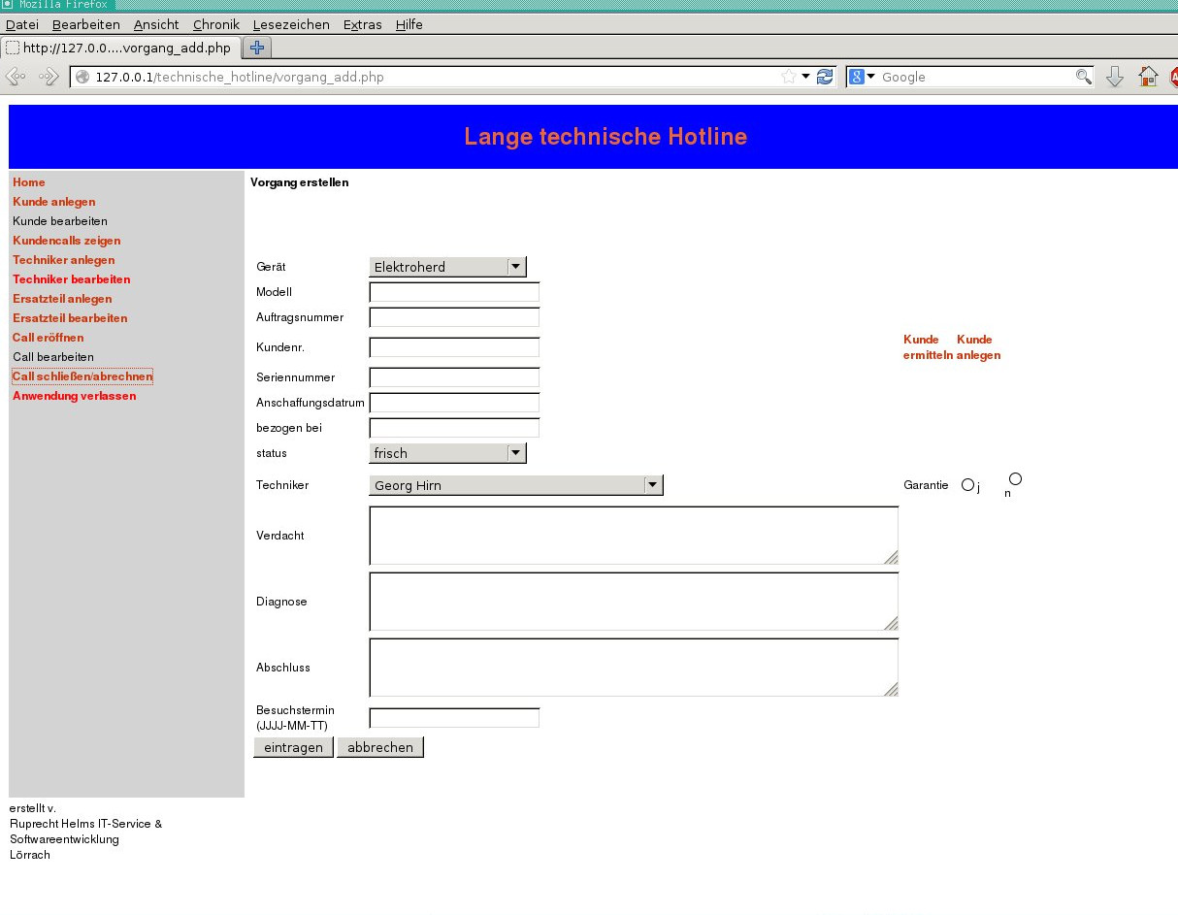Reload the page using the refresh icon
The width and height of the screenshot is (1178, 915).
825,77
